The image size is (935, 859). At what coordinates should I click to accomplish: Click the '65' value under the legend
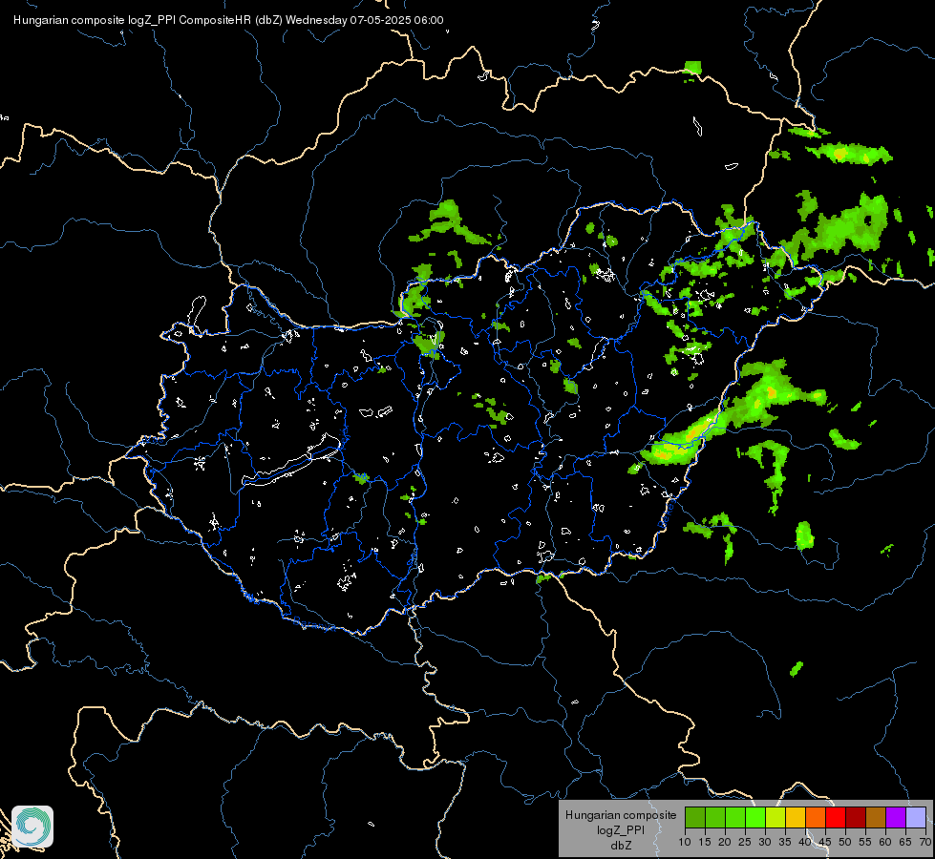(905, 842)
